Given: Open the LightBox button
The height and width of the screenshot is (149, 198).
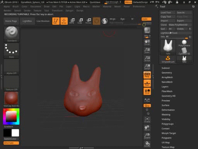Looking at the screenshot, I should point(27,21).
